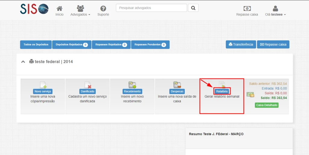This screenshot has width=309, height=155.
Task: Click 'Cadastra um novo serviço danificada' text
Action: coord(88,99)
